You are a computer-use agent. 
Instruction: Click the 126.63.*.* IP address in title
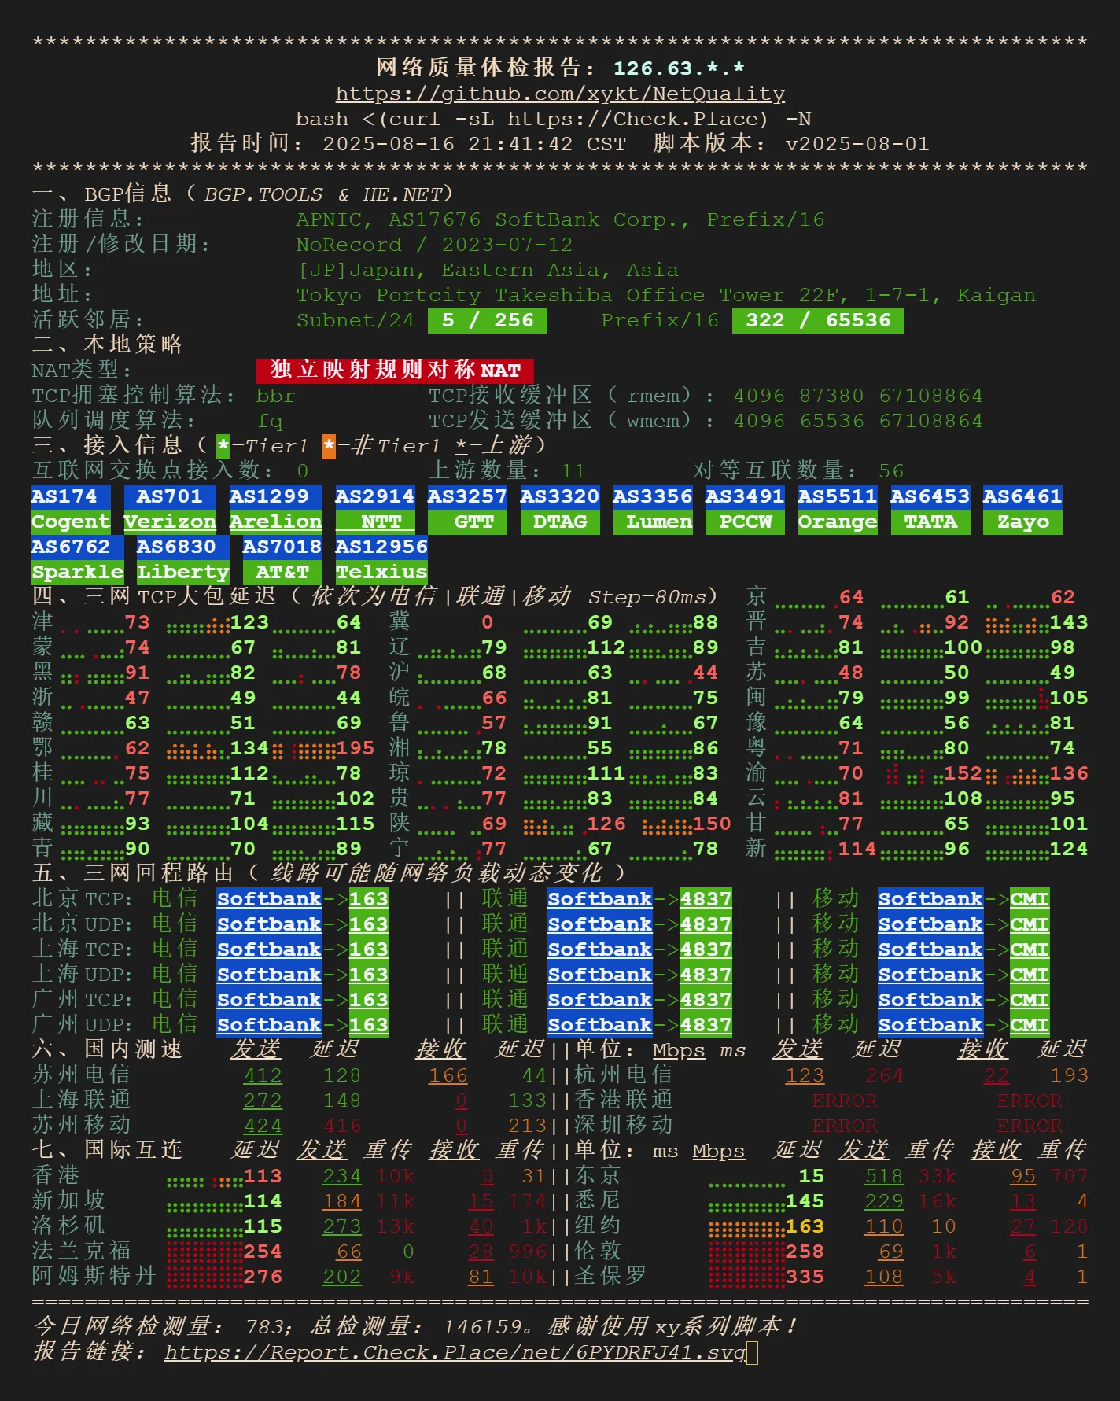pyautogui.click(x=680, y=68)
